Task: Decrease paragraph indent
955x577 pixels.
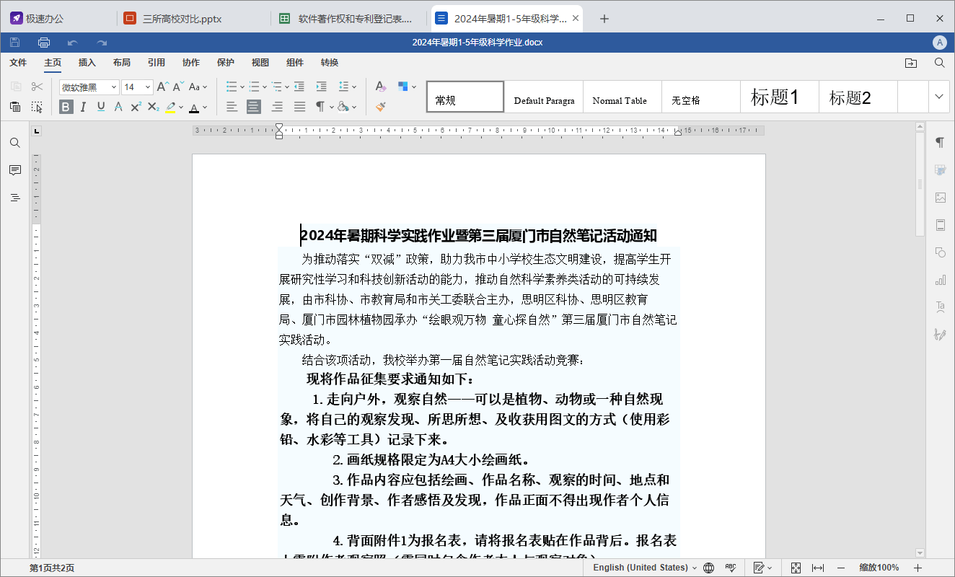Action: point(299,87)
